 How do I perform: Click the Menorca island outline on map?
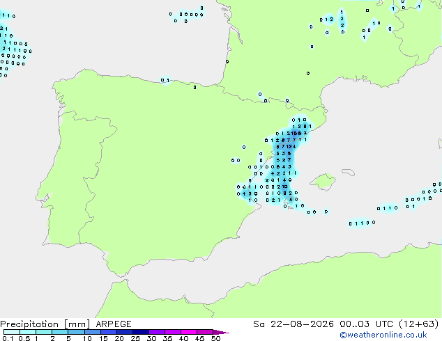(349, 172)
